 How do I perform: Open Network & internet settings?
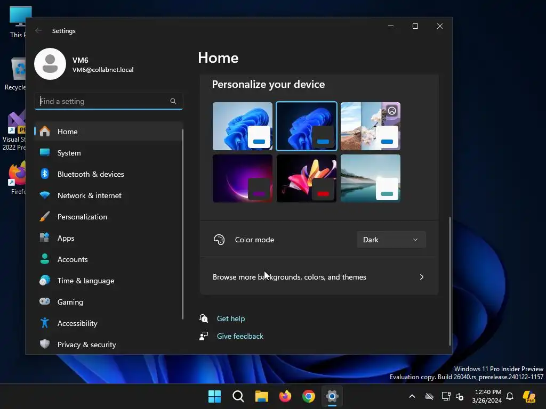click(108, 195)
